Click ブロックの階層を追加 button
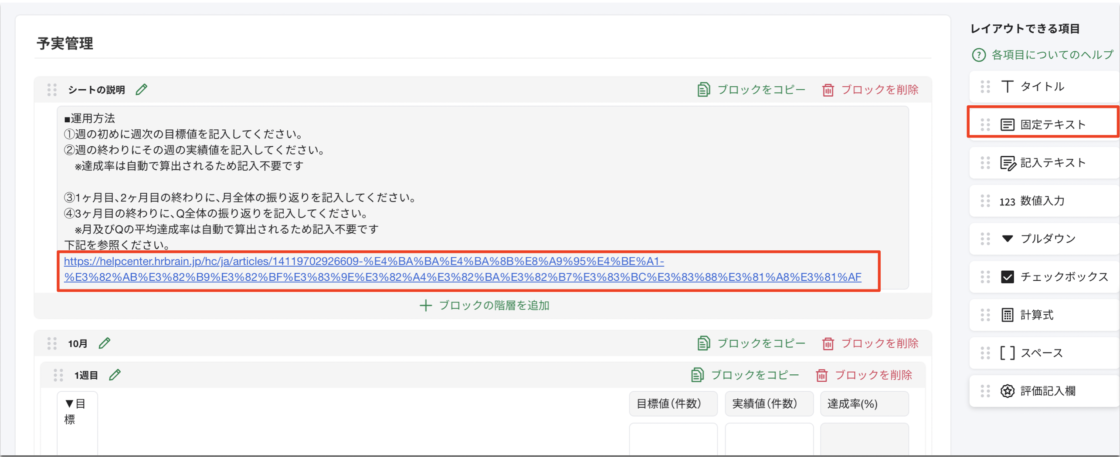The width and height of the screenshot is (1120, 457). coord(484,306)
